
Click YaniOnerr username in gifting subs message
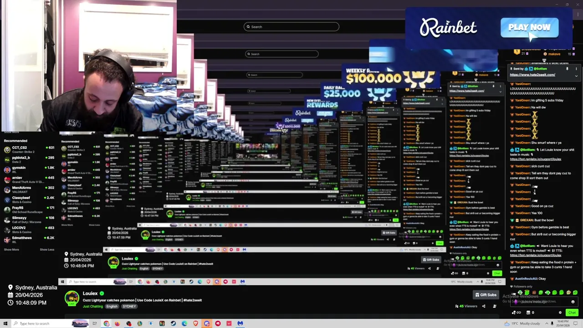(x=522, y=100)
